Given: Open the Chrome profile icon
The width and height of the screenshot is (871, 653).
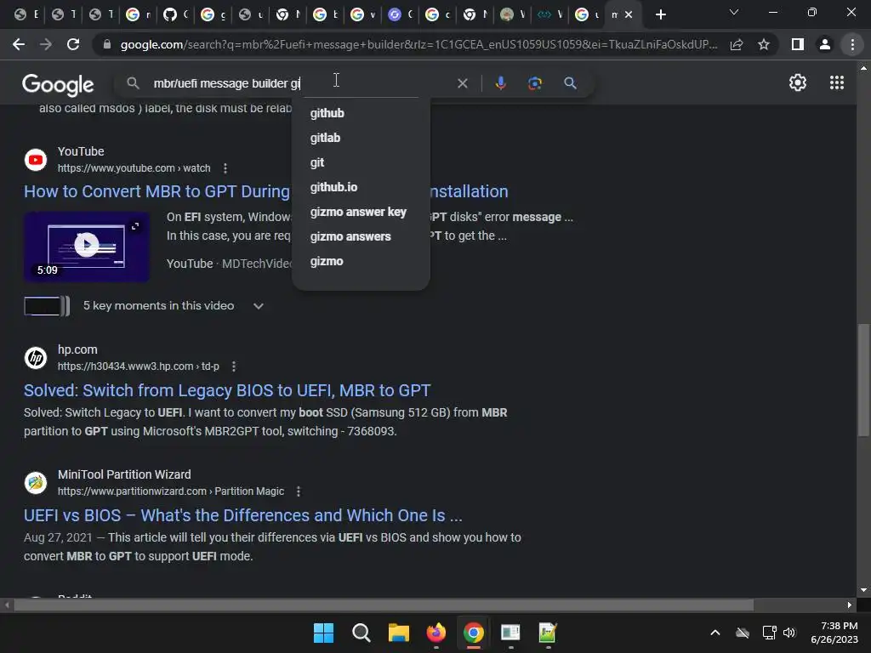Looking at the screenshot, I should 825,44.
